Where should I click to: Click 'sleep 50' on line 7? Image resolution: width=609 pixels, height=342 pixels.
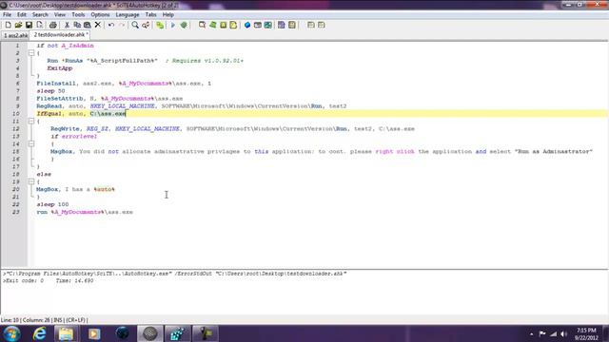[x=50, y=91]
